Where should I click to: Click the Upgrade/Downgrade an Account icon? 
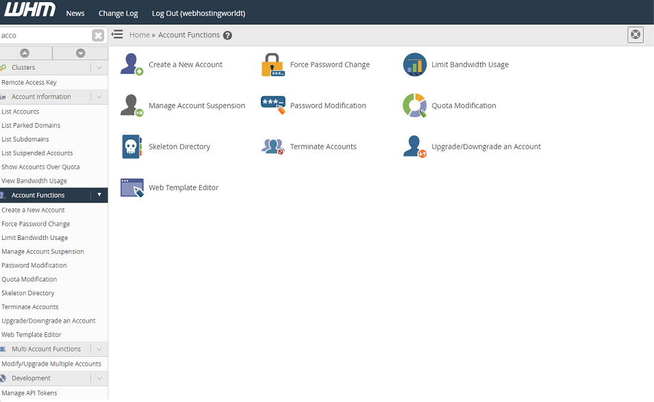pyautogui.click(x=414, y=146)
